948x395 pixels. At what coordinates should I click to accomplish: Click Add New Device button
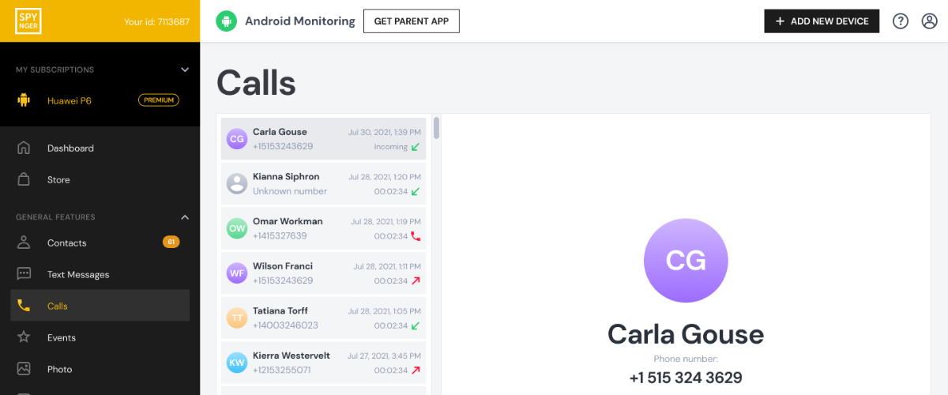point(822,21)
